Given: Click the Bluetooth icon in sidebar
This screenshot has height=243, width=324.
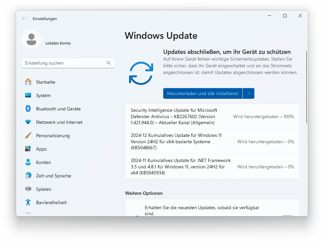Looking at the screenshot, I should 28,108.
